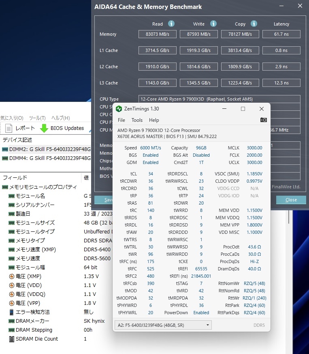
Task: Click the vertical scrollbar in the AIDA64 main window
Action: [x=289, y=218]
